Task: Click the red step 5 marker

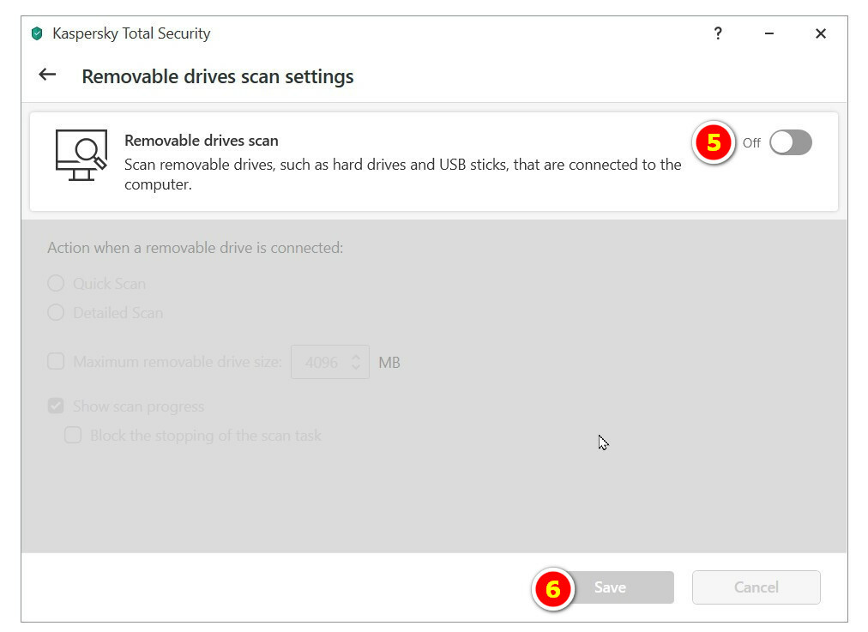Action: click(x=714, y=143)
